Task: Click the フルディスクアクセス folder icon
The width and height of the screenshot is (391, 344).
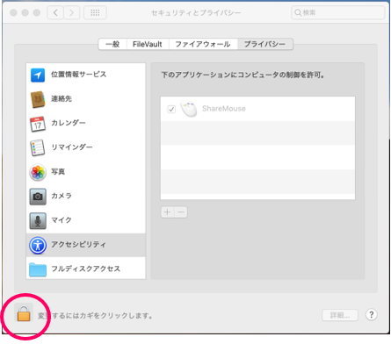Action: (x=38, y=269)
